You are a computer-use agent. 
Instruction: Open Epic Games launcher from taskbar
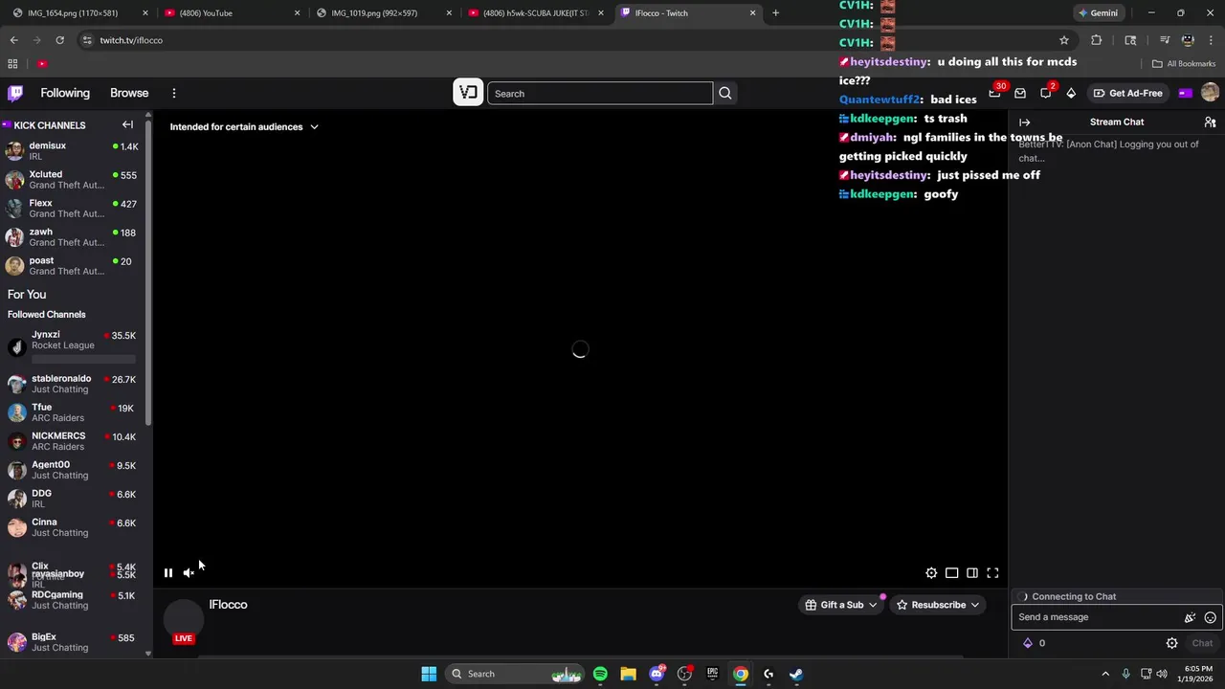tap(712, 674)
